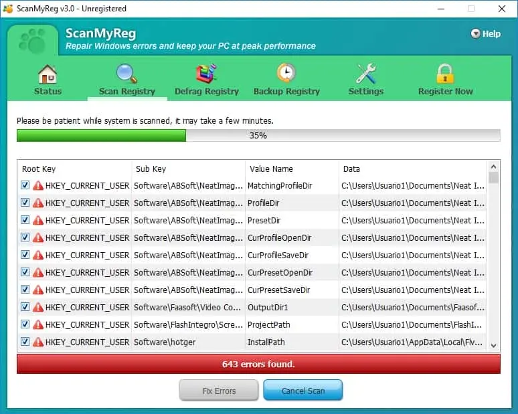Toggle the CurPresetOpenDir entry checkbox
Screen dimensions: 518x414
click(25, 272)
